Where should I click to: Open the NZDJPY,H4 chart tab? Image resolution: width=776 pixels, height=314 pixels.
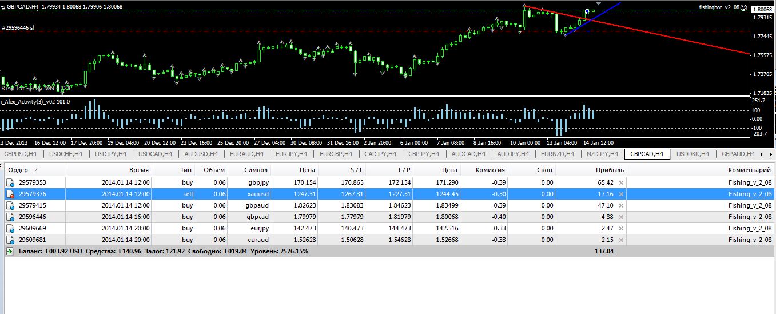tap(603, 154)
